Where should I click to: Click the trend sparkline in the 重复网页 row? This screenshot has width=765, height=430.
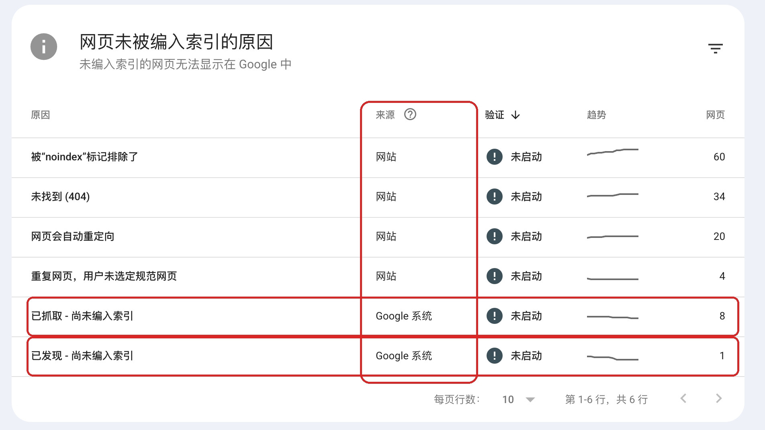coord(613,278)
